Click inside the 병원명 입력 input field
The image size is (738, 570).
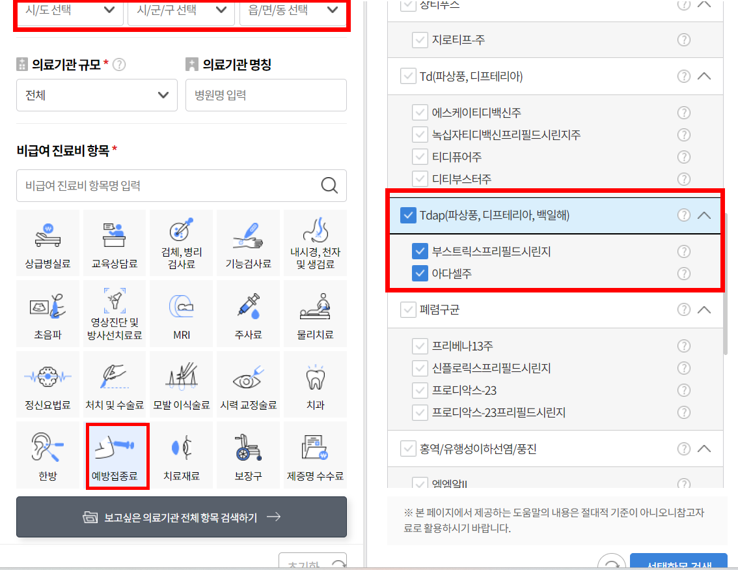tap(266, 95)
